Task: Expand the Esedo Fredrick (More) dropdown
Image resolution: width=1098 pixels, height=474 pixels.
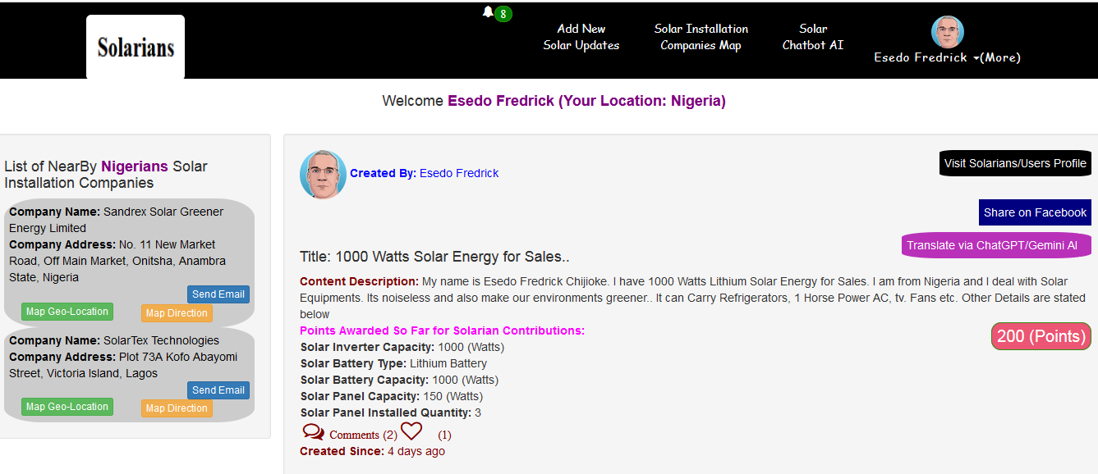Action: pyautogui.click(x=947, y=57)
